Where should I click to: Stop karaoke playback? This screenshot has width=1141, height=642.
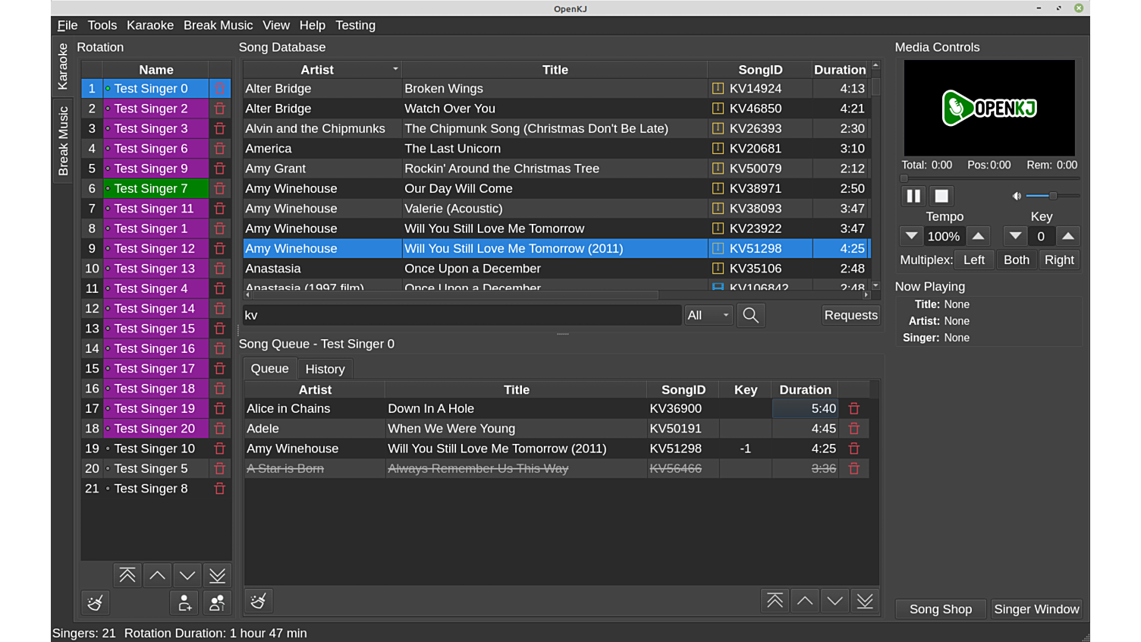(x=941, y=196)
